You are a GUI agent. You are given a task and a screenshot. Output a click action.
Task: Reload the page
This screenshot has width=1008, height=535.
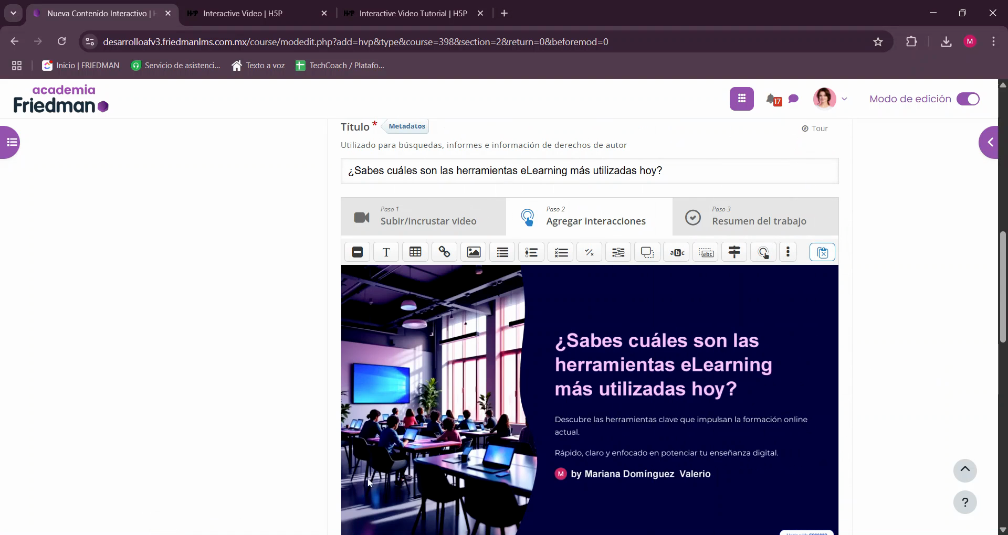[62, 41]
